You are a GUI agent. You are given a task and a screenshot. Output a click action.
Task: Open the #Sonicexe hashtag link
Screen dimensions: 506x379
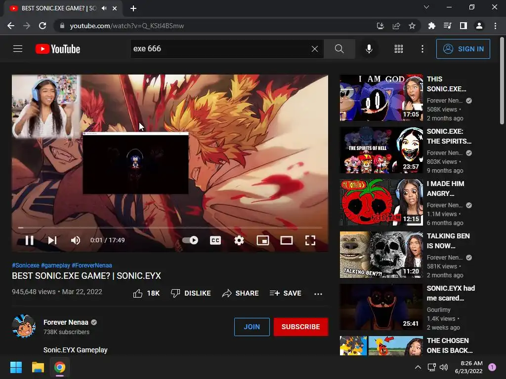pos(26,265)
